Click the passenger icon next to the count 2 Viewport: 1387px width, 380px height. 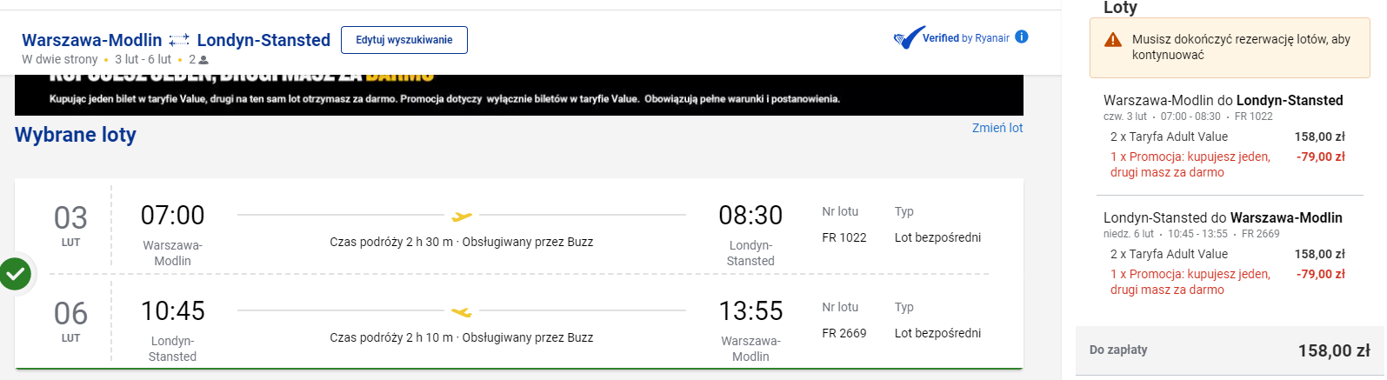[203, 60]
